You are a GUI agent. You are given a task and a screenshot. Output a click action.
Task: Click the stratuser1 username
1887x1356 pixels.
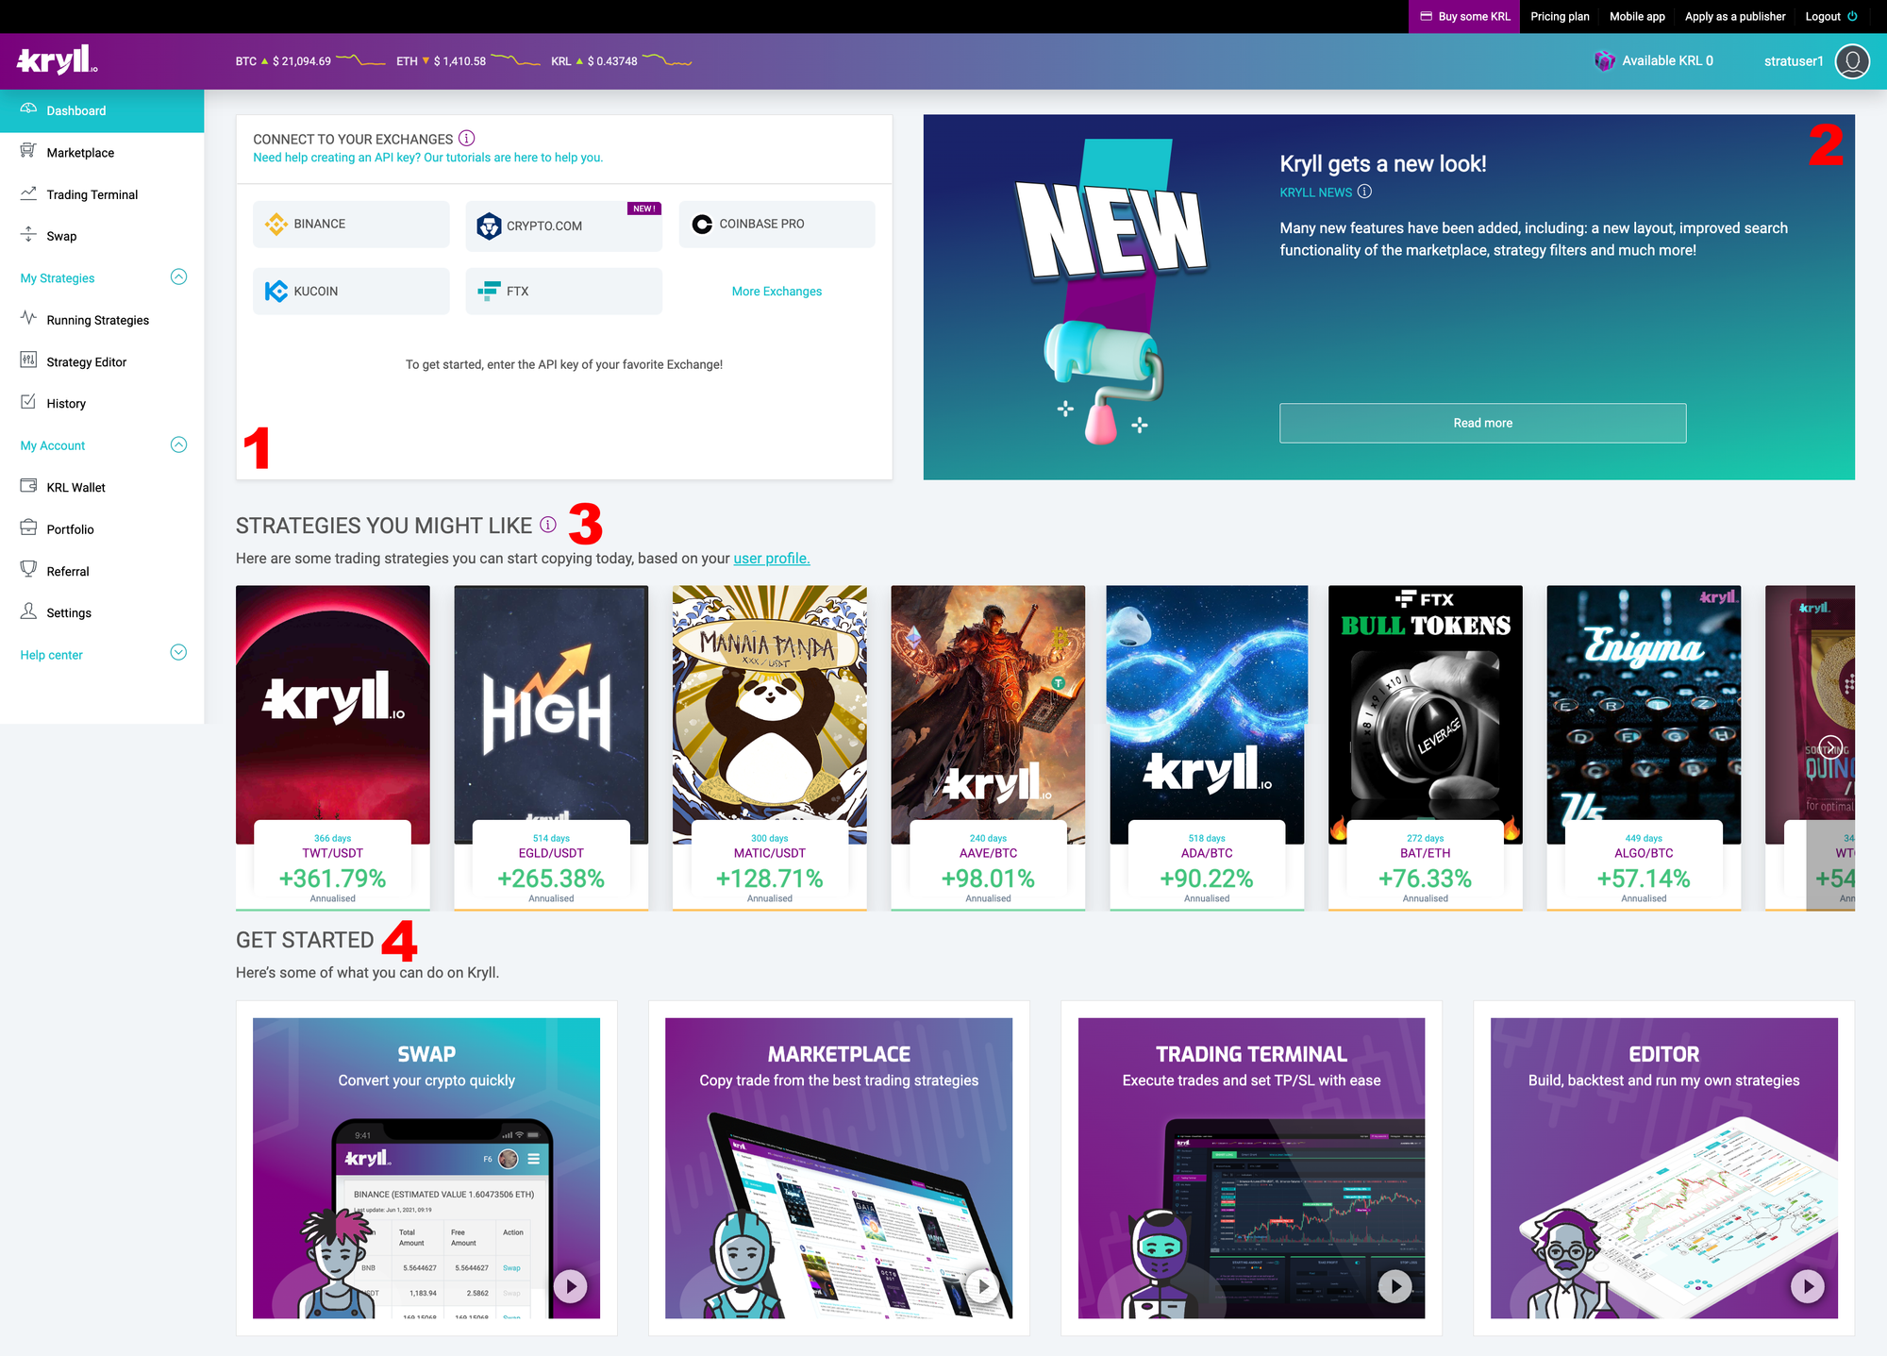[x=1794, y=61]
